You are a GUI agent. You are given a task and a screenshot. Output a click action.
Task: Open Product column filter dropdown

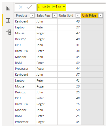point(32,15)
